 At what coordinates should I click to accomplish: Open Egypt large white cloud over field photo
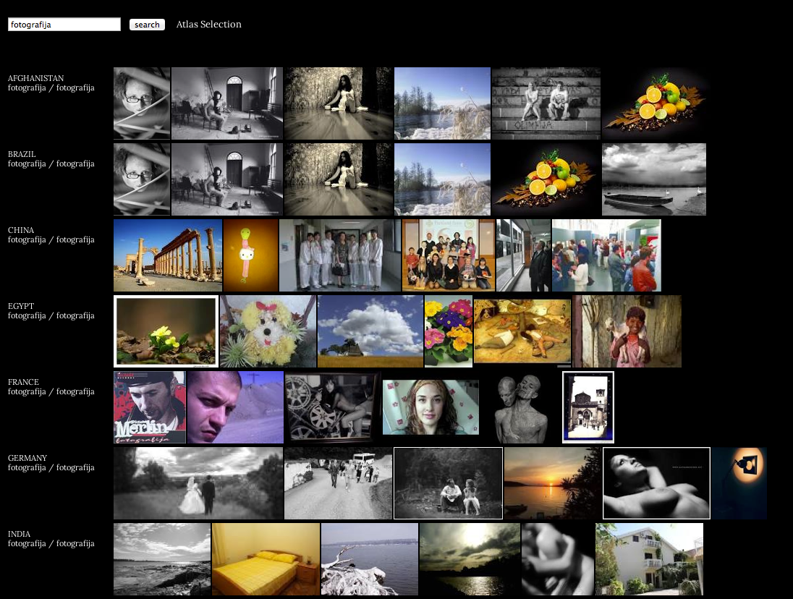(x=370, y=331)
